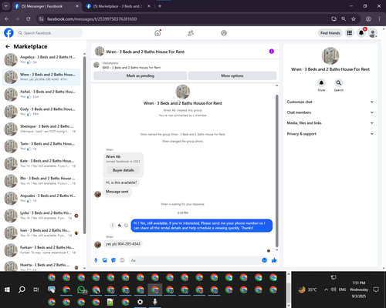This screenshot has width=386, height=308.
Task: Open Chrome zoom magnifier icon
Action: (x=344, y=19)
